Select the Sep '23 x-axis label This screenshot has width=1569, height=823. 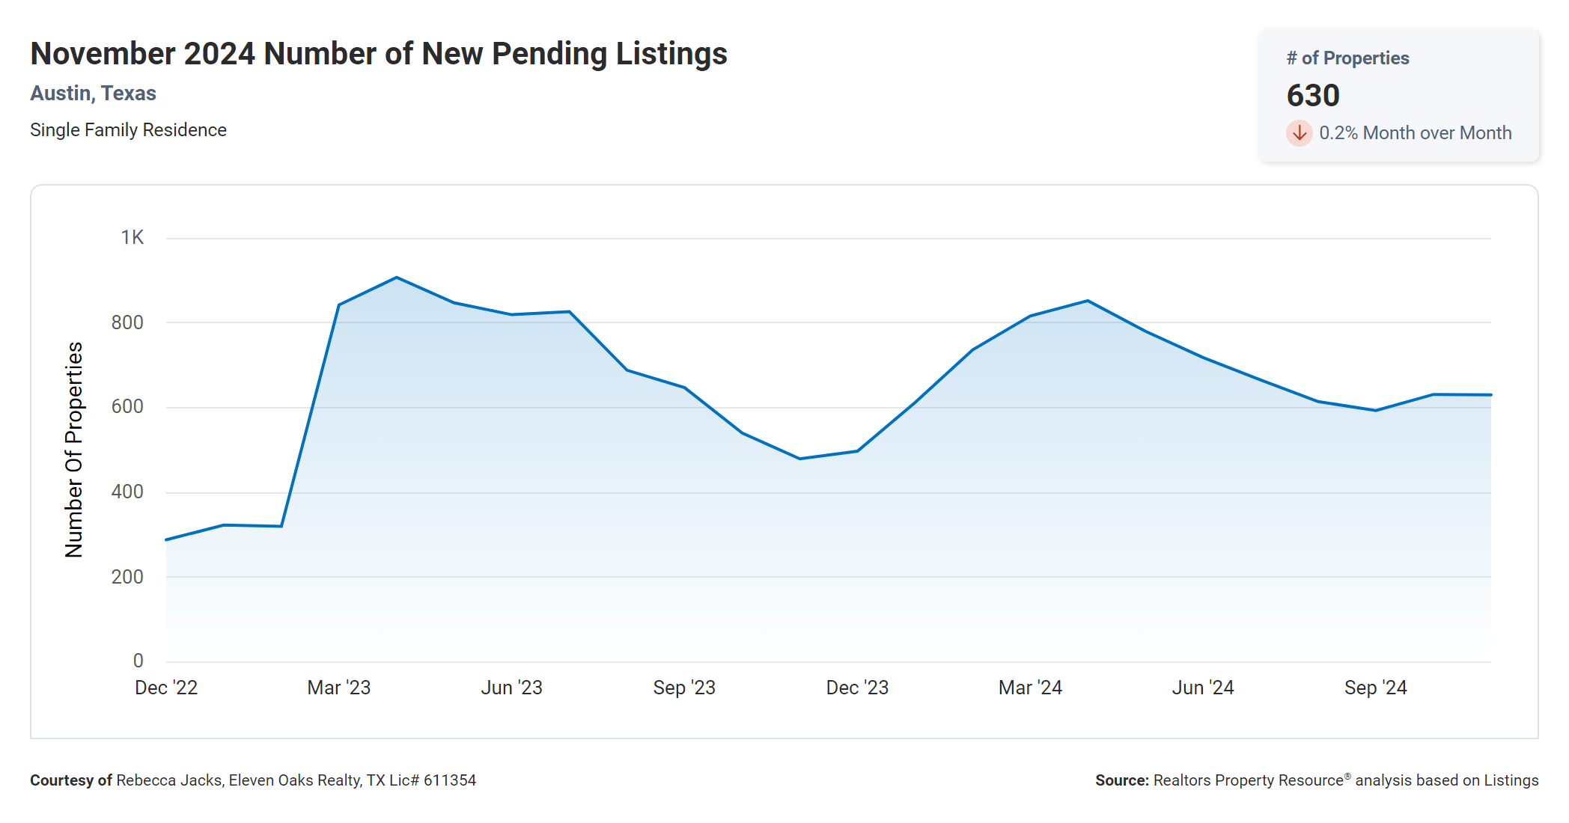tap(684, 688)
